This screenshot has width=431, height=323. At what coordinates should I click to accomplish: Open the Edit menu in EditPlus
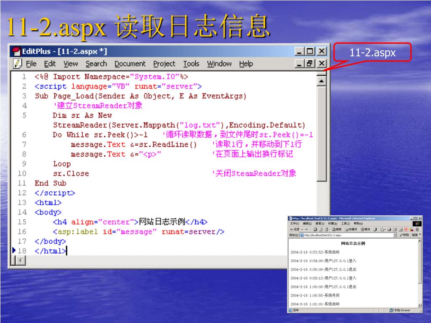pyautogui.click(x=50, y=64)
